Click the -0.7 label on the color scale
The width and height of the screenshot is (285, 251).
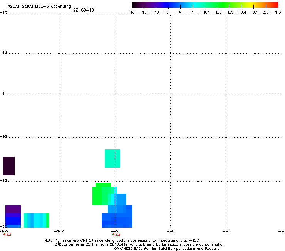click(x=205, y=12)
